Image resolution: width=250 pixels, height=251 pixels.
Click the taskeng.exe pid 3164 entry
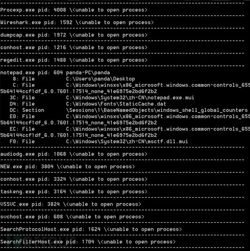(x=74, y=192)
